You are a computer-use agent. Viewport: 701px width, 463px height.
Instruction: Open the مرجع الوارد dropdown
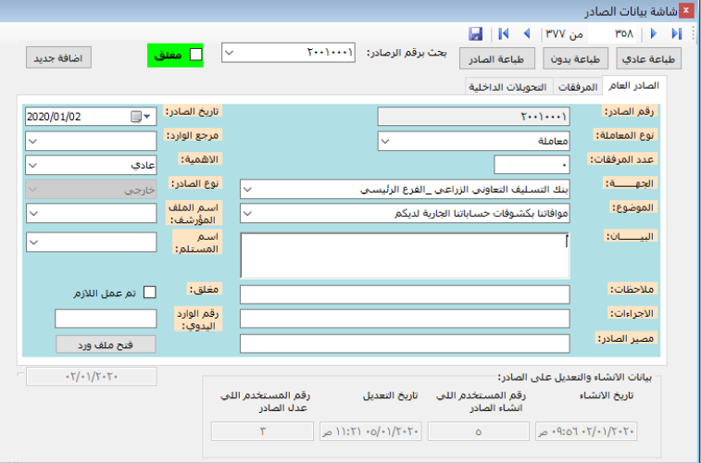coord(33,142)
